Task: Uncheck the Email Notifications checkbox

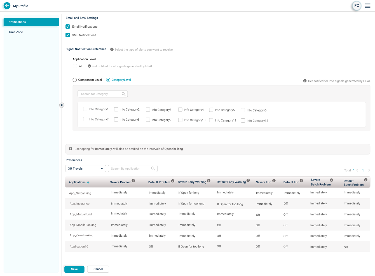Action: point(68,27)
